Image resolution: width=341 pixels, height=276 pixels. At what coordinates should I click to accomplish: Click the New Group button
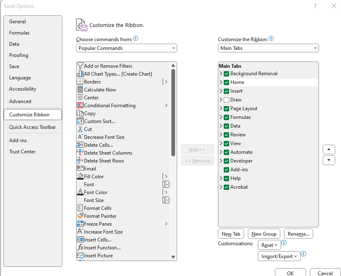264,234
